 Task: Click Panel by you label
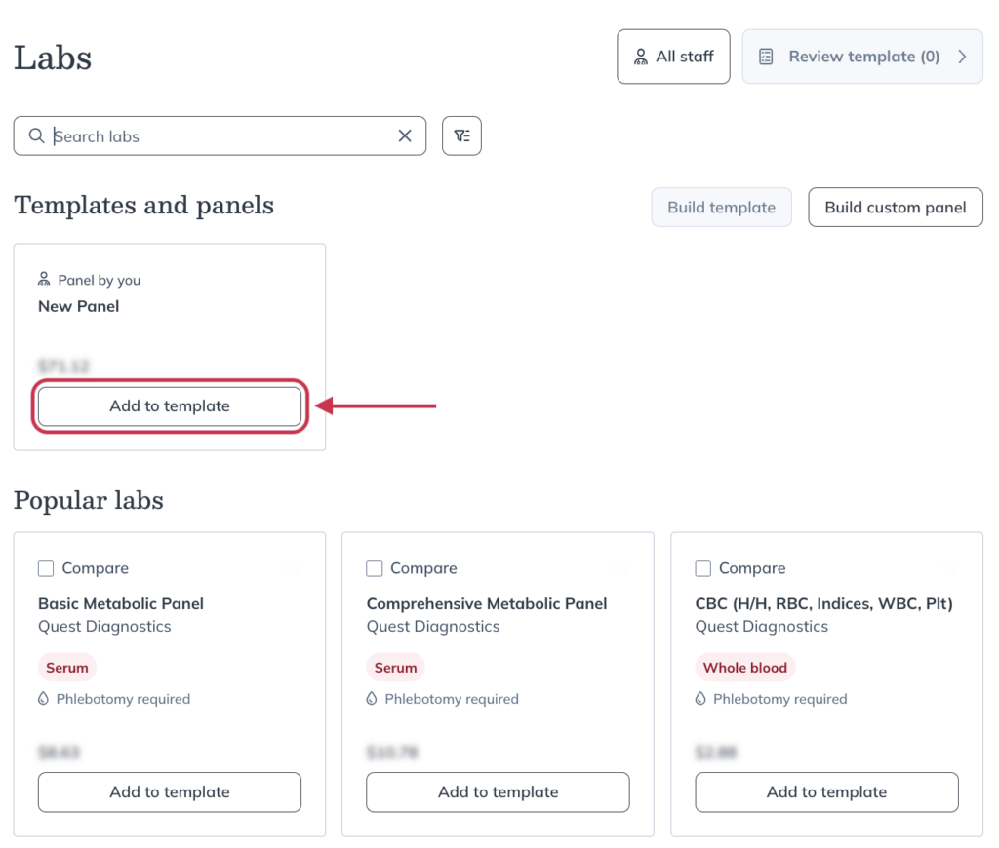pyautogui.click(x=99, y=280)
